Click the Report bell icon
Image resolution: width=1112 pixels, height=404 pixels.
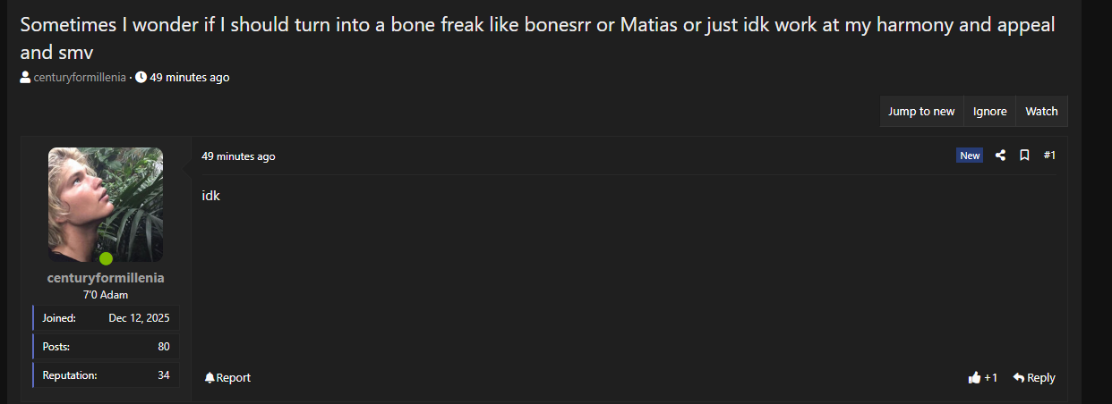pyautogui.click(x=210, y=378)
